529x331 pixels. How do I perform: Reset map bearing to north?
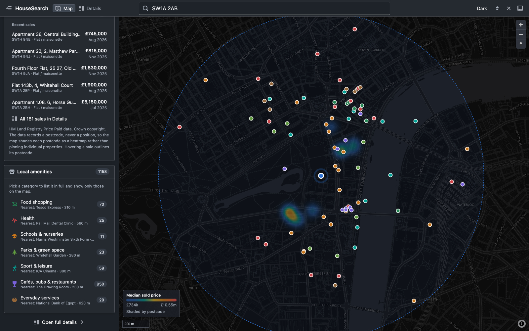pos(521,43)
